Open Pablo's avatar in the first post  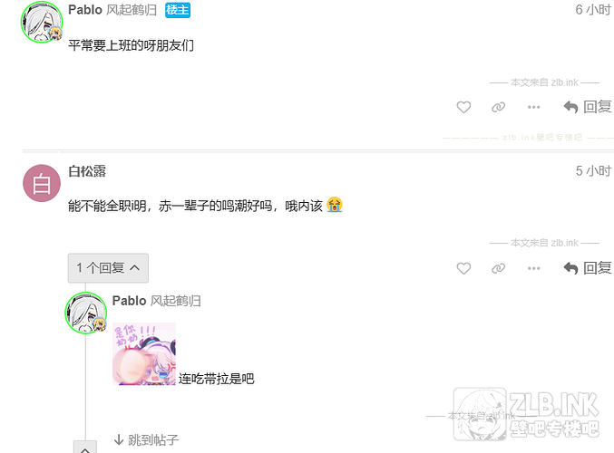coord(42,22)
